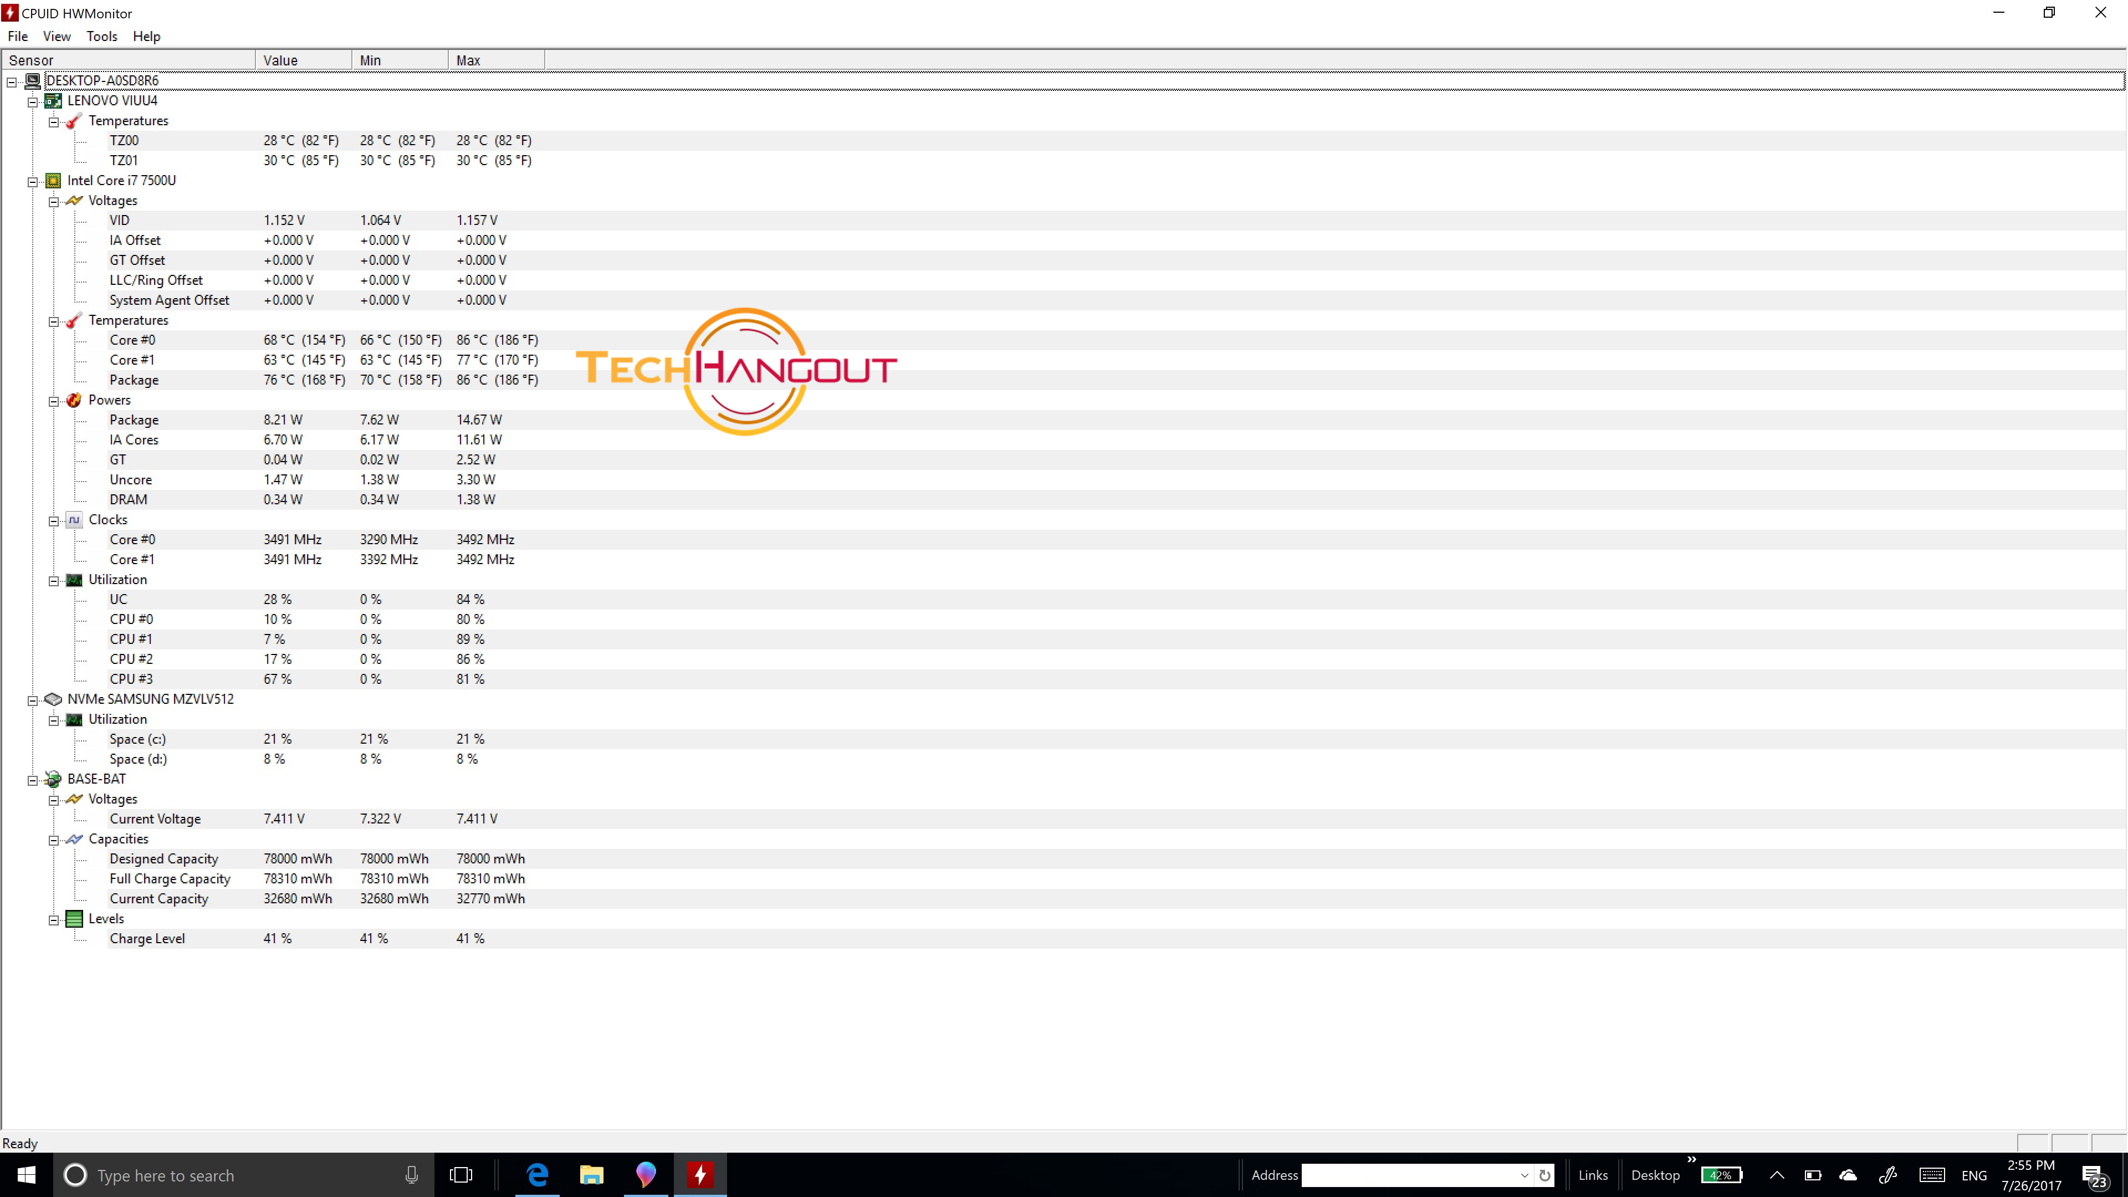Collapse the CPU Voltages group

[x=54, y=202]
